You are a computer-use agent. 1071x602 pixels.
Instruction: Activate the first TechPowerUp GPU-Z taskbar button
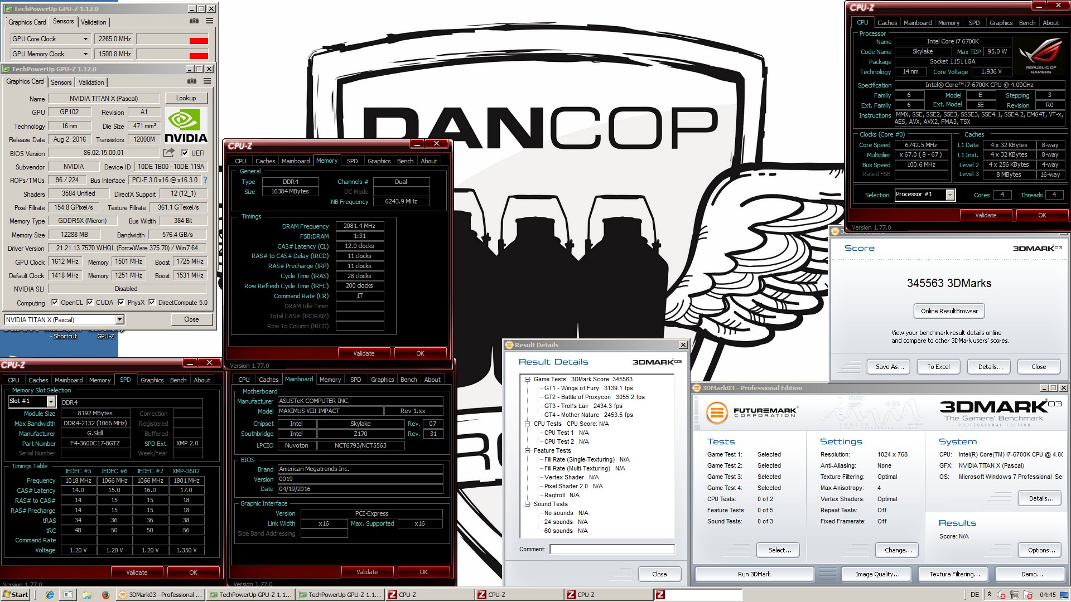tap(250, 595)
